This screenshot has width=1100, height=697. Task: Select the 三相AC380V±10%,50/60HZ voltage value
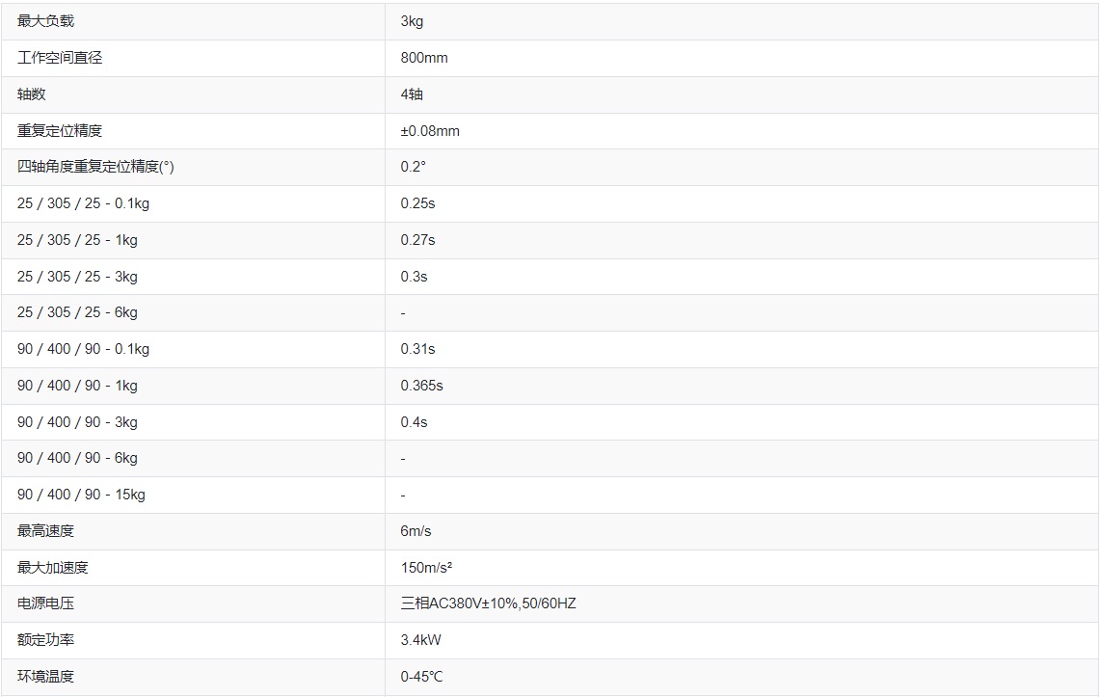(489, 603)
